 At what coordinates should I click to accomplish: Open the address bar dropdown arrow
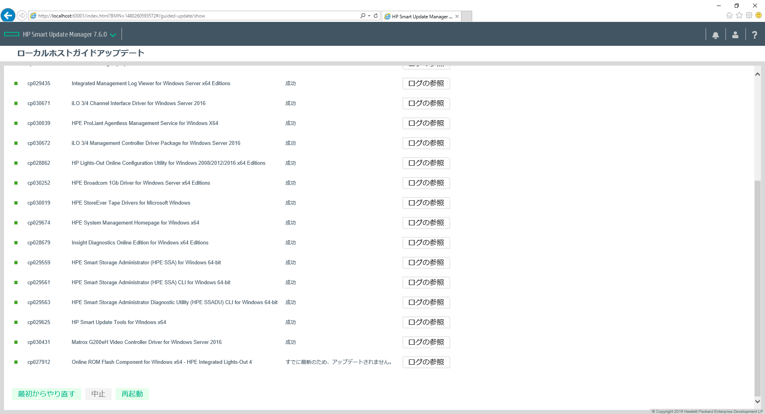click(x=369, y=16)
